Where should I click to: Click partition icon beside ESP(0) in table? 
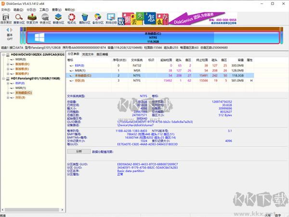click(71, 66)
